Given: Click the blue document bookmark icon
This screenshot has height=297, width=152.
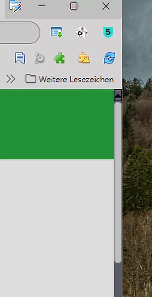Looking at the screenshot, I should [x=20, y=58].
